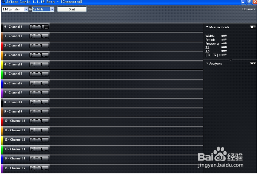Click the '0 - Channel 0' label
The height and width of the screenshot is (174, 258).
pos(13,27)
